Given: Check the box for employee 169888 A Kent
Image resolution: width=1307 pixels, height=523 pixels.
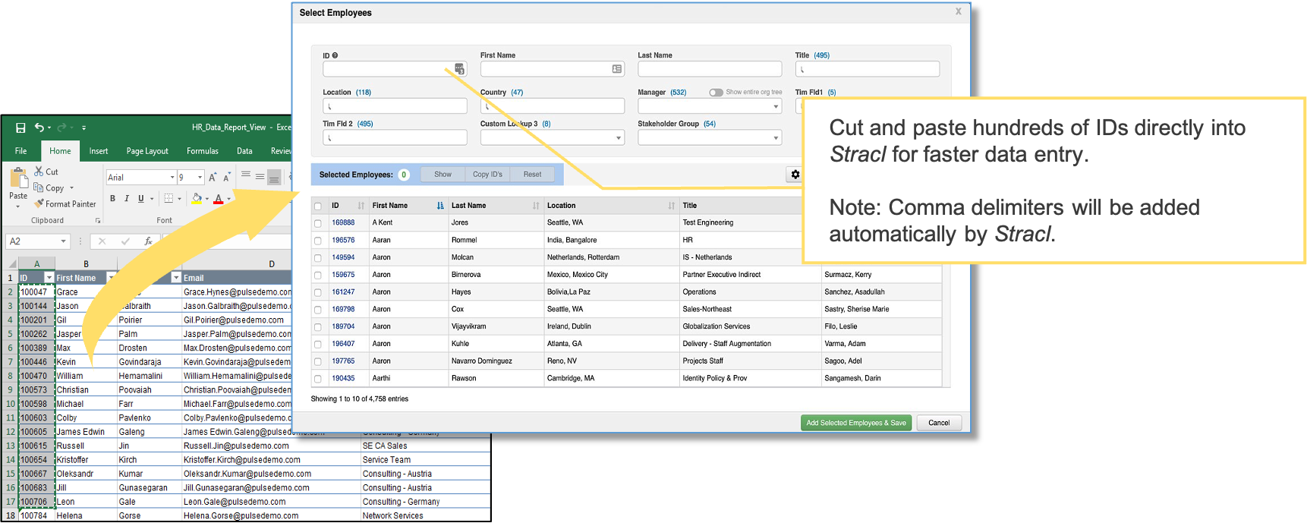Looking at the screenshot, I should (x=318, y=223).
